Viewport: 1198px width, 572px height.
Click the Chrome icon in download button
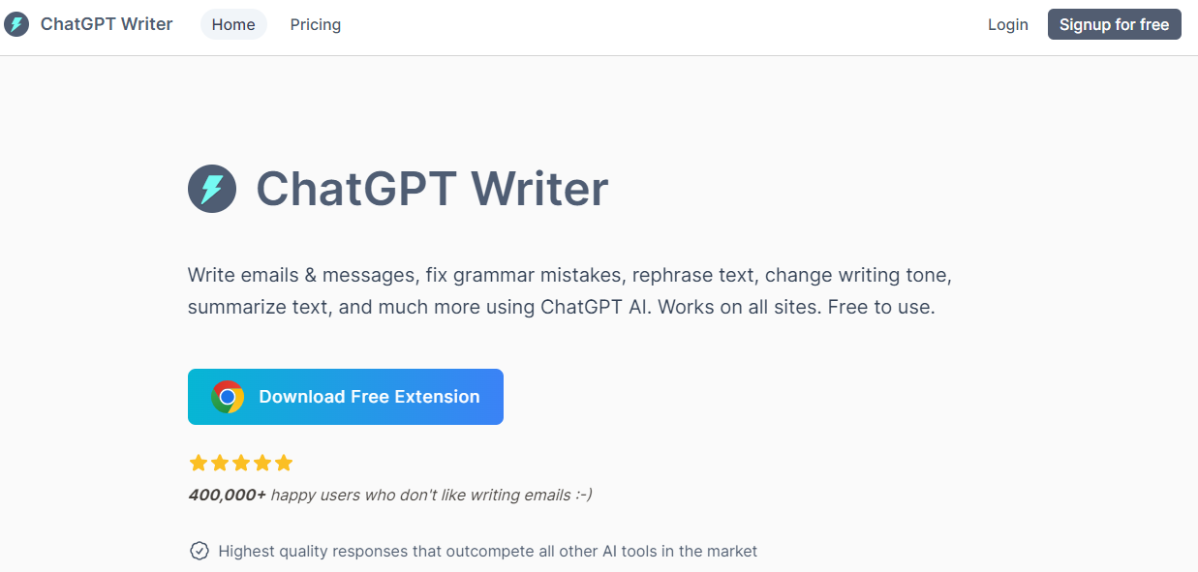228,397
